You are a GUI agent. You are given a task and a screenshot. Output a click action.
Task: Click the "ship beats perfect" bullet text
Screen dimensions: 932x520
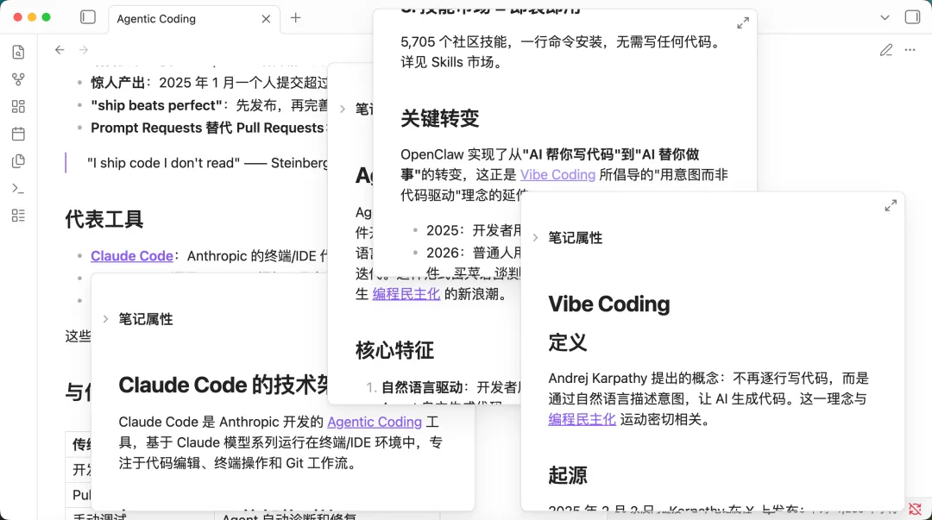[x=209, y=105]
